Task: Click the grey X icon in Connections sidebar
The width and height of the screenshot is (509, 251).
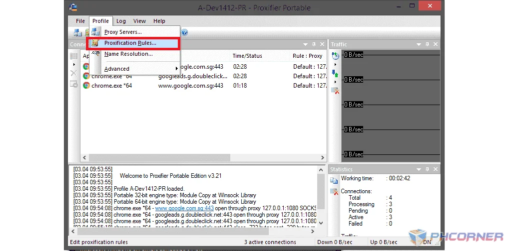Action: click(74, 73)
